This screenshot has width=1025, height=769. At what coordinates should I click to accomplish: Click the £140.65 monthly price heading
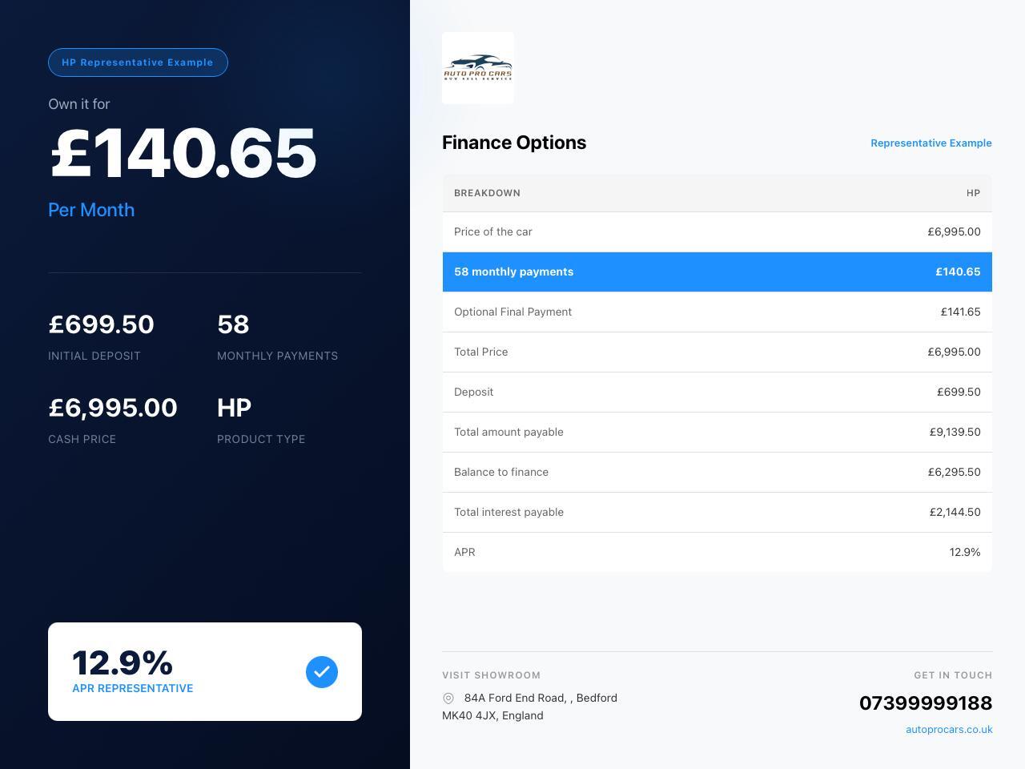point(183,153)
